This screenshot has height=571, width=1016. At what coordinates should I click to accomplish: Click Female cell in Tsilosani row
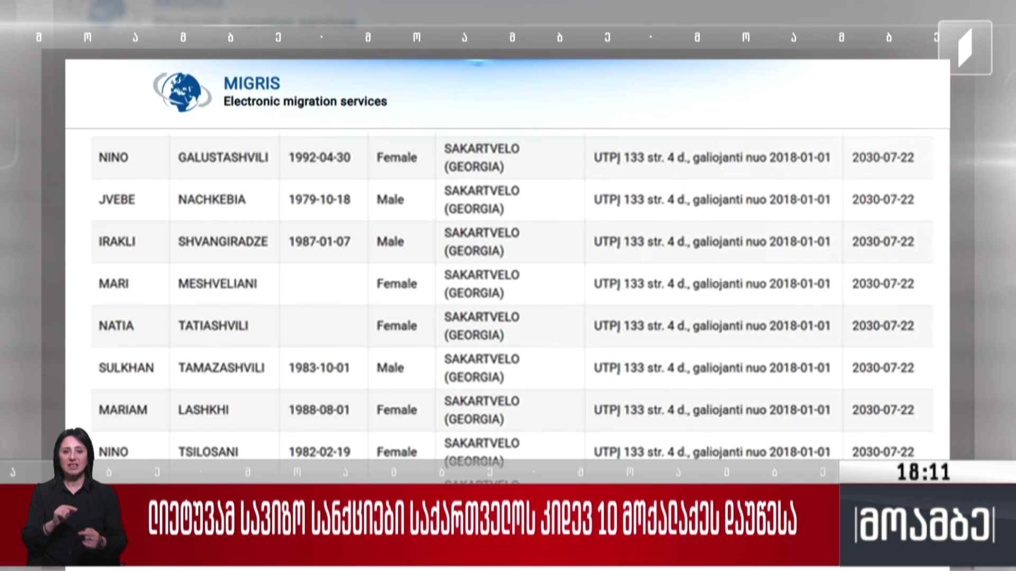pyautogui.click(x=396, y=452)
